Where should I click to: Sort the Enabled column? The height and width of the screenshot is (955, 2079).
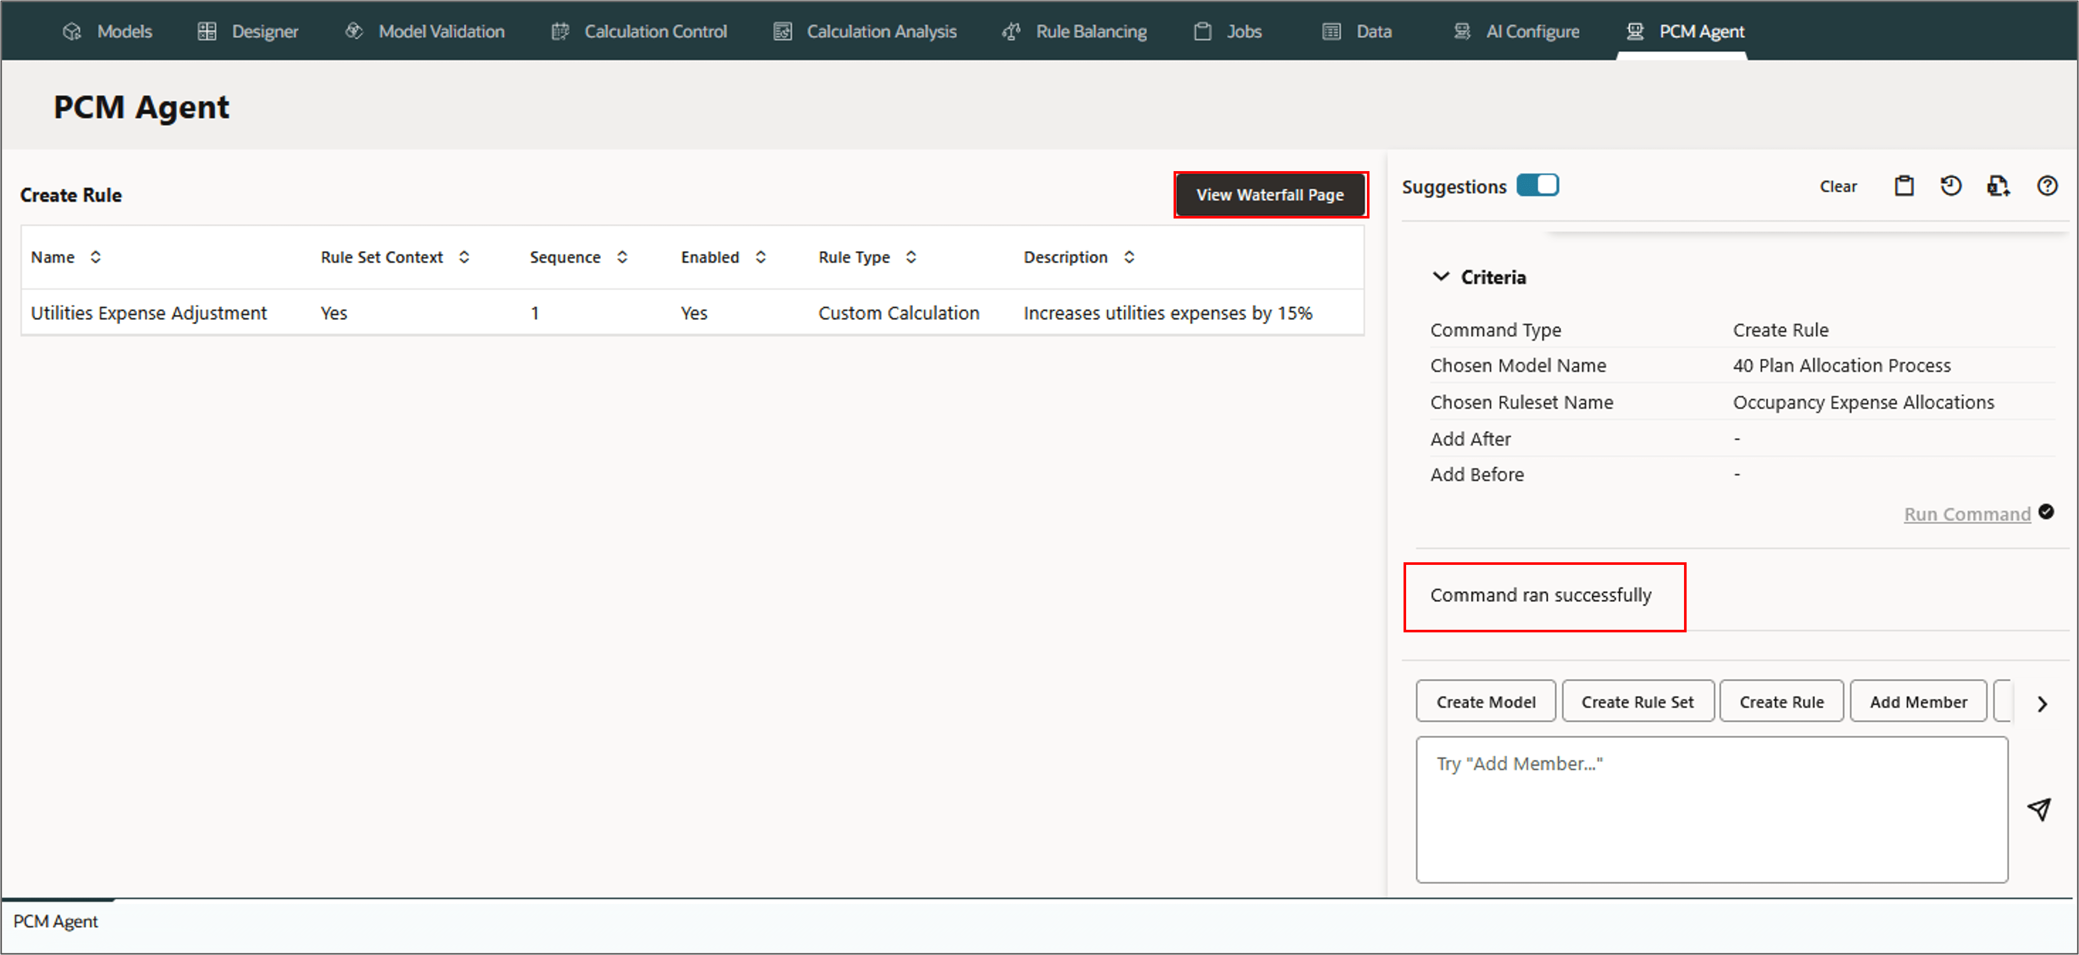point(760,257)
